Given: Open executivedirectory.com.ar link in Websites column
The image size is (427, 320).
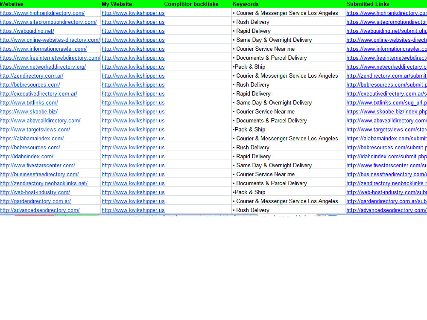Looking at the screenshot, I should tap(38, 94).
